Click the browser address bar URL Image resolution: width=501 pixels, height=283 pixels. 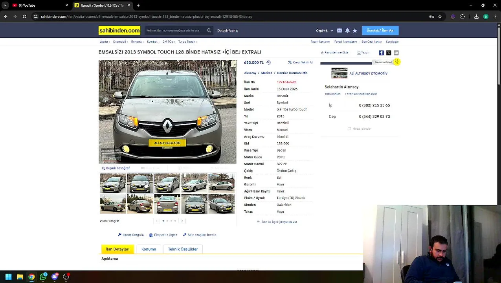coord(147,17)
